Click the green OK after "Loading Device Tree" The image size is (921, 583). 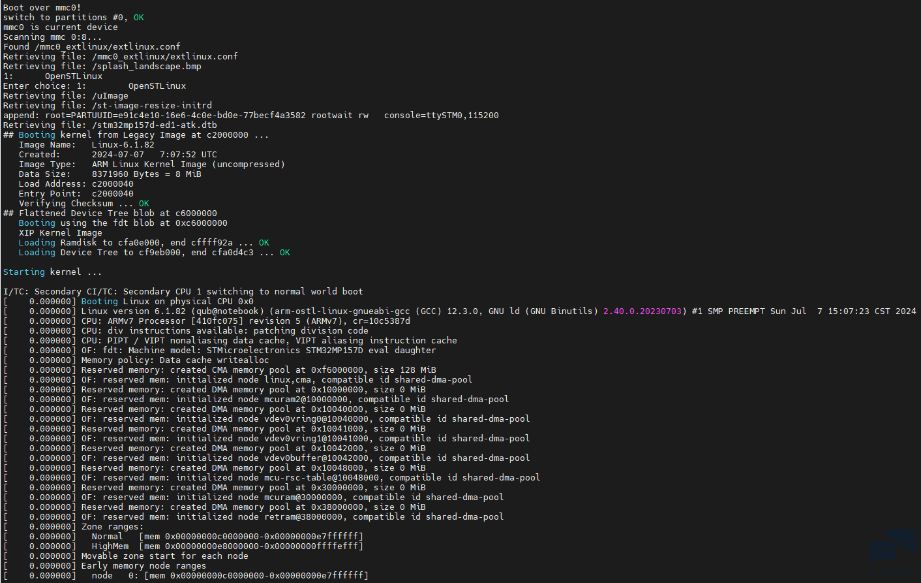[285, 253]
